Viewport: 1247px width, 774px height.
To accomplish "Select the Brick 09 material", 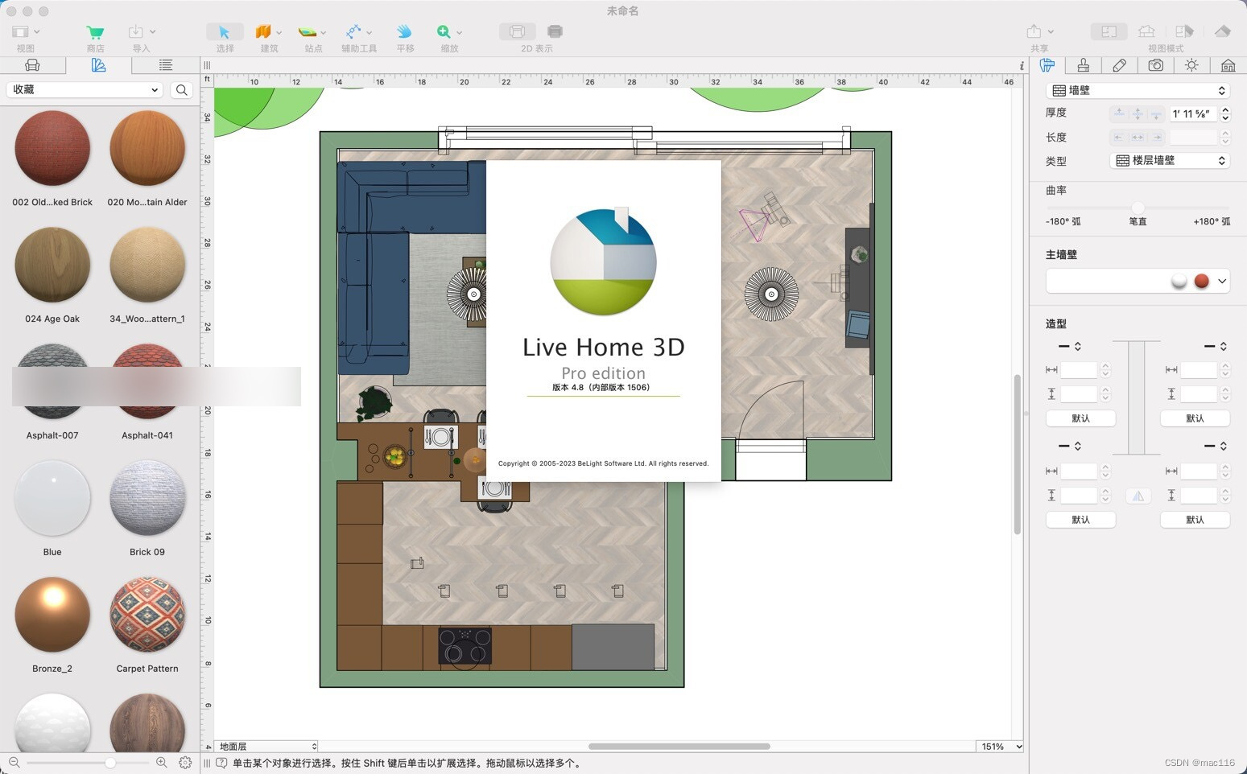I will click(147, 498).
